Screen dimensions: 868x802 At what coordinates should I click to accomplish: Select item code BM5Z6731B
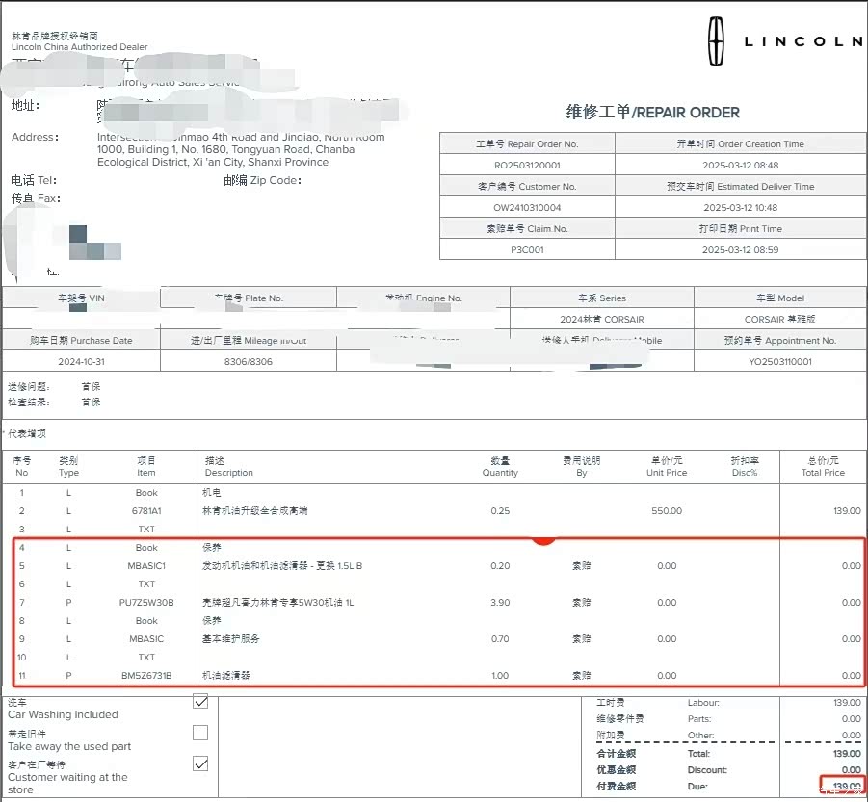(x=146, y=676)
